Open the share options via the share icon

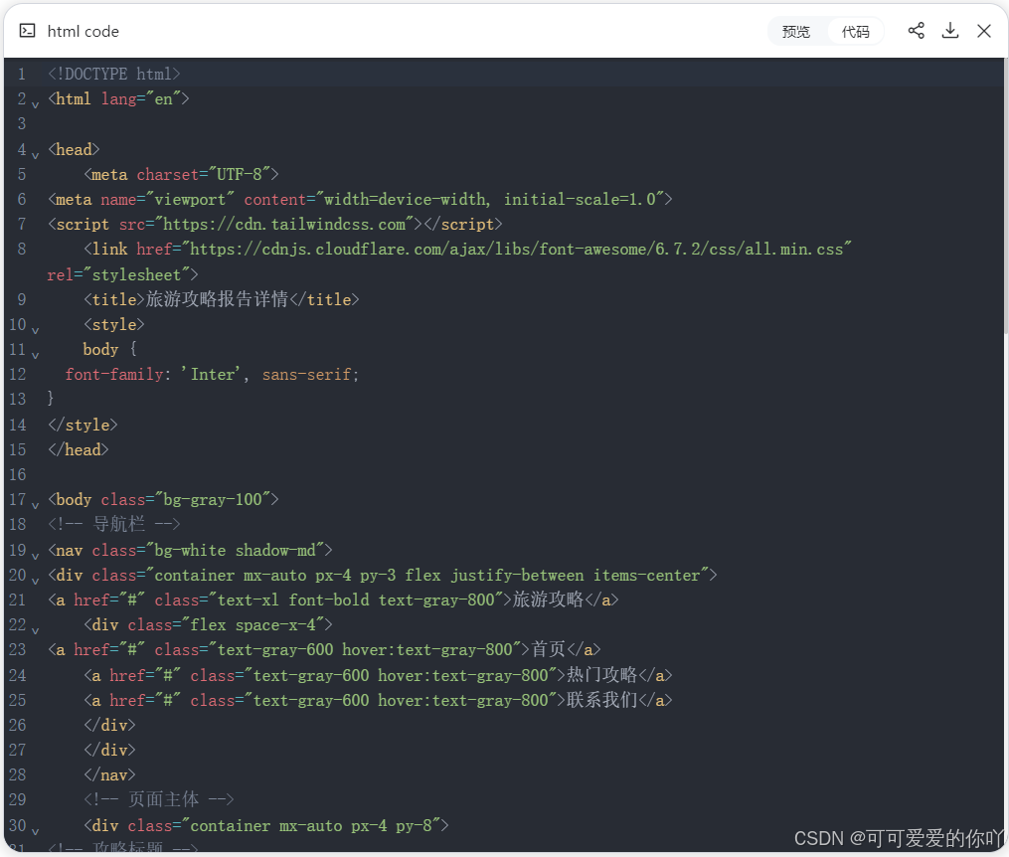coord(916,31)
